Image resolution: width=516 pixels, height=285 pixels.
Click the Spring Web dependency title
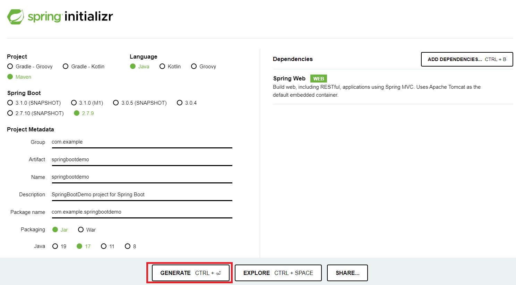tap(289, 78)
